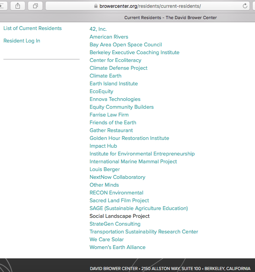255x272 pixels.
Task: Click the padlock icon in address bar
Action: pos(96,6)
